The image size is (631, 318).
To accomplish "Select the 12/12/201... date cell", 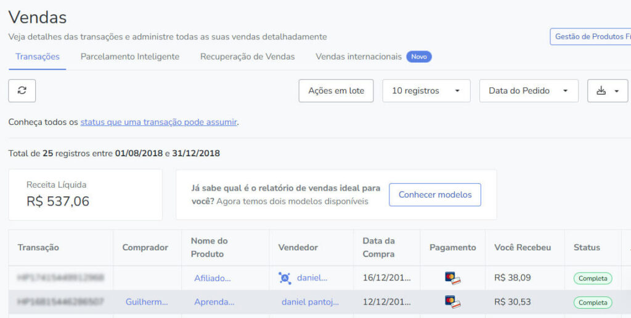I will tap(387, 302).
